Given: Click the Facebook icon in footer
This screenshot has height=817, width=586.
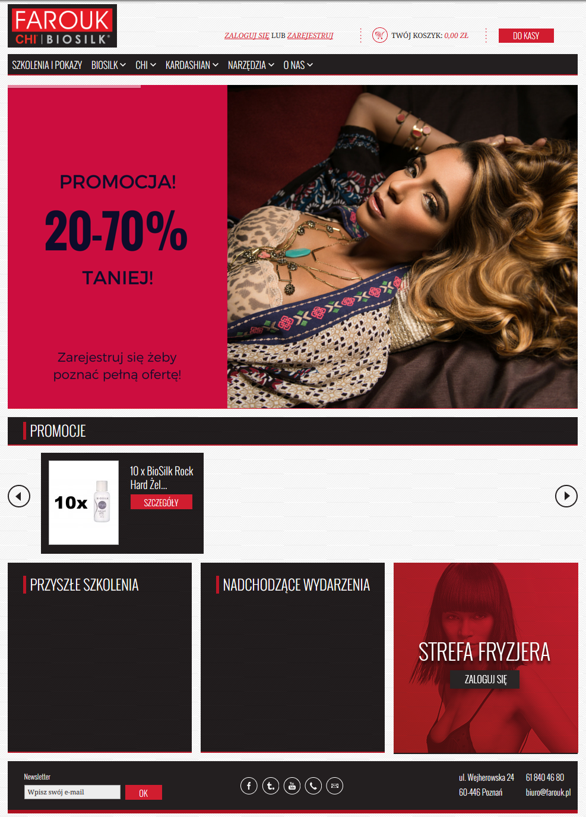Looking at the screenshot, I should [x=249, y=786].
